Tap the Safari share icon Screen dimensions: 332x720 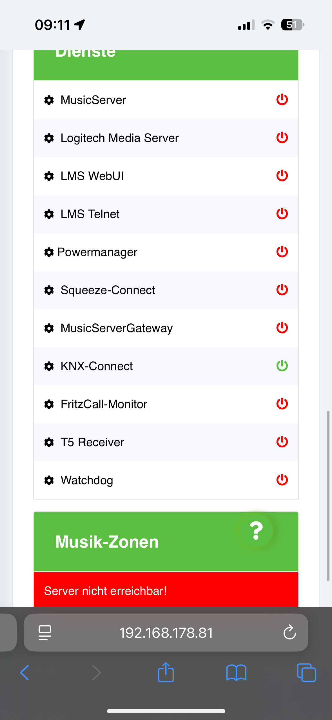166,672
